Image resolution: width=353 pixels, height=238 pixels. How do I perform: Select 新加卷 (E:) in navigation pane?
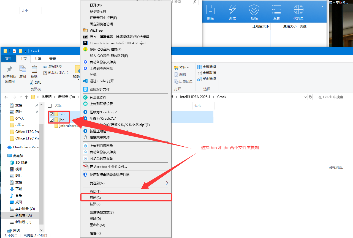point(20,222)
